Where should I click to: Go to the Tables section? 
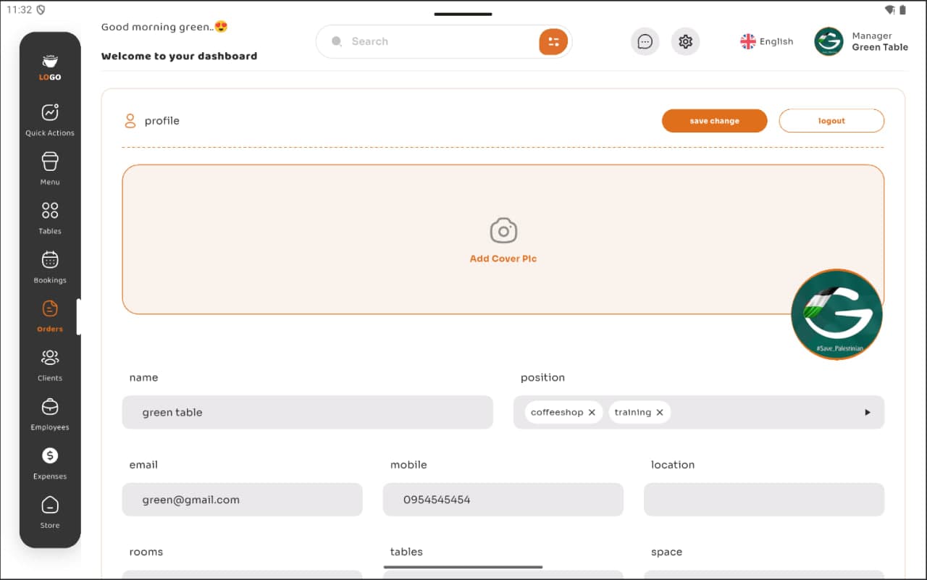tap(50, 217)
